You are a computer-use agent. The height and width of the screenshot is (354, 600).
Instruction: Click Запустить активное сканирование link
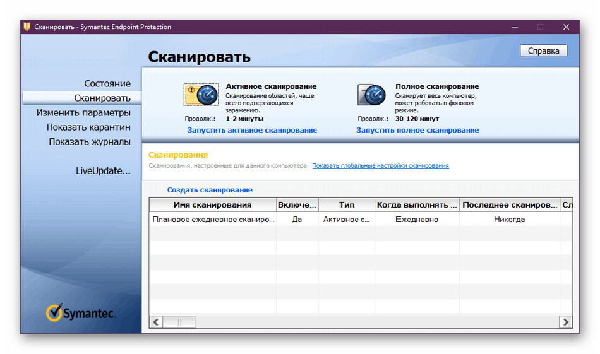[x=252, y=130]
